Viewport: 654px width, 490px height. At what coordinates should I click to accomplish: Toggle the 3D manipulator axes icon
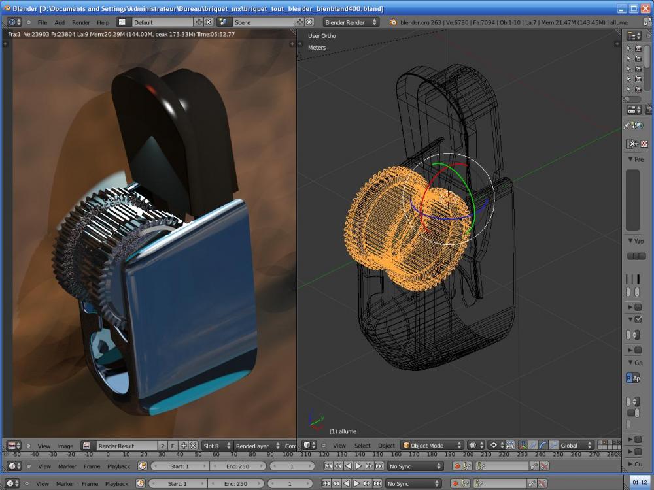click(x=523, y=446)
